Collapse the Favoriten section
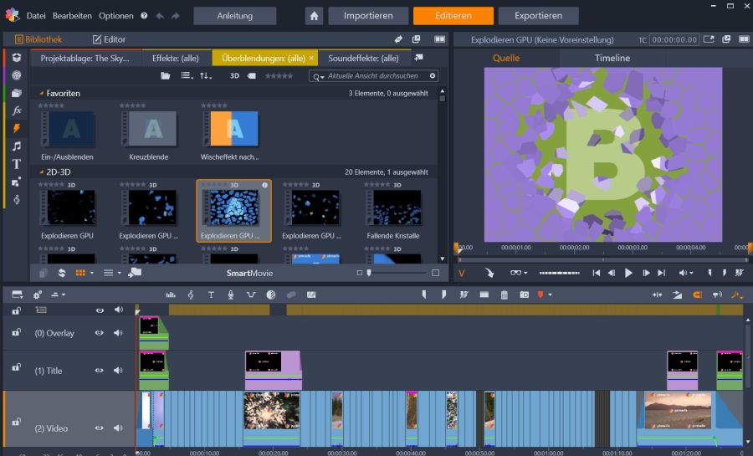753x456 pixels. 41,94
